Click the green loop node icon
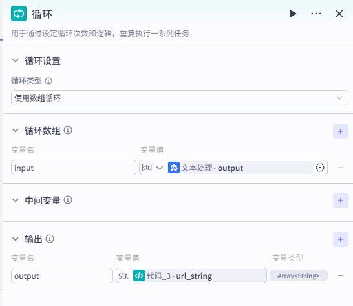The image size is (353, 306). point(19,14)
